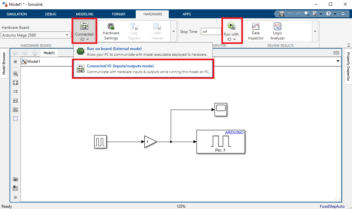
Task: Open the Data Inspector
Action: click(255, 31)
